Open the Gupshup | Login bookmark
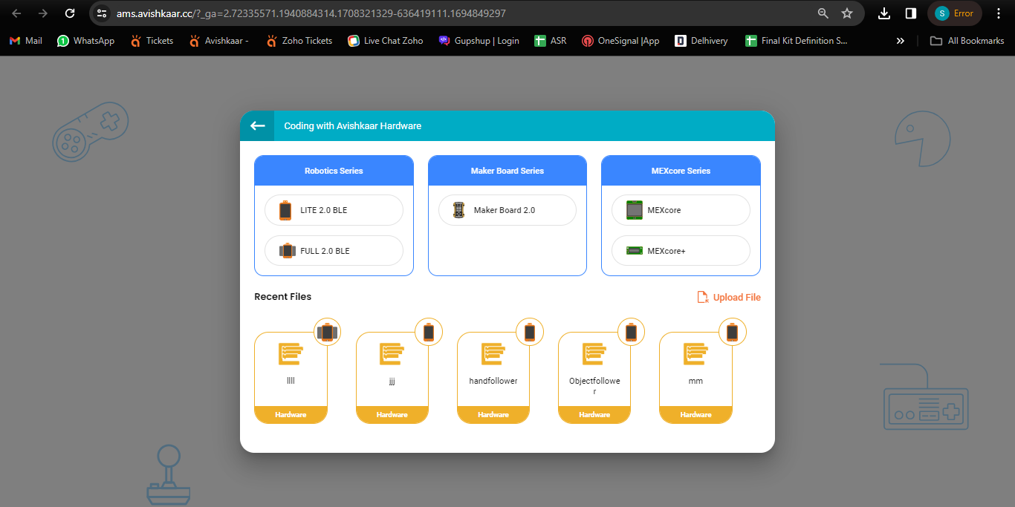 [479, 41]
